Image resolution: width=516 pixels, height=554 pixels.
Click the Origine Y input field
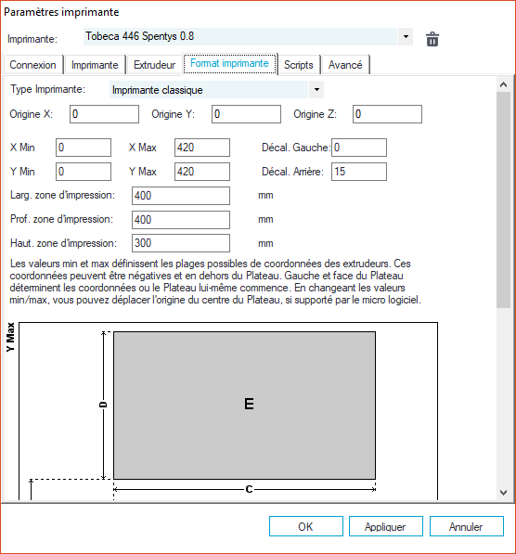246,114
